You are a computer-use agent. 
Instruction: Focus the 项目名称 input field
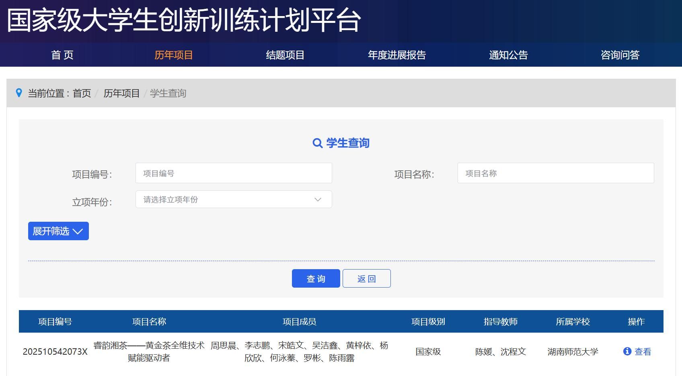[x=555, y=173]
